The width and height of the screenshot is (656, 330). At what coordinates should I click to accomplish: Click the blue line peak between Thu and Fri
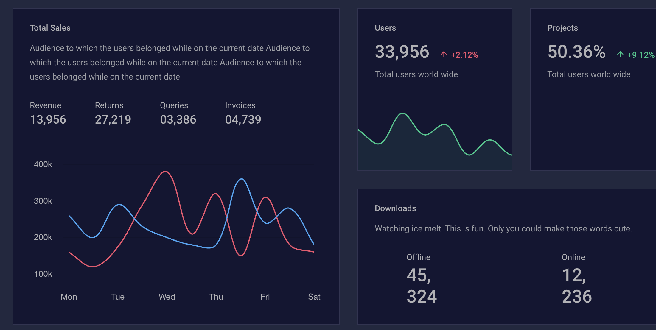(242, 179)
